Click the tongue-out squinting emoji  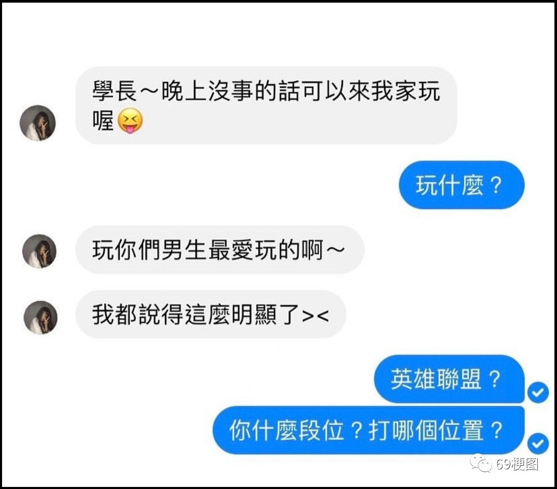pyautogui.click(x=130, y=121)
